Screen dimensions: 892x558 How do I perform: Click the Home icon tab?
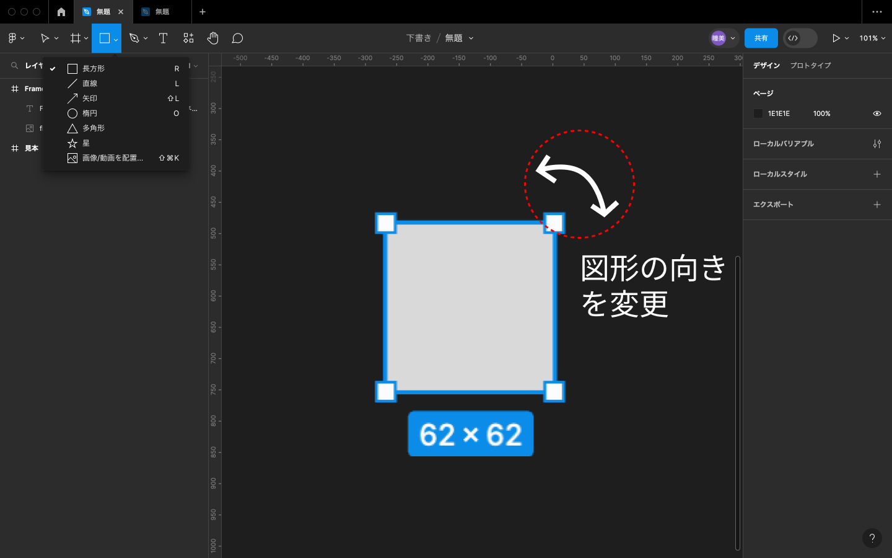pyautogui.click(x=61, y=12)
